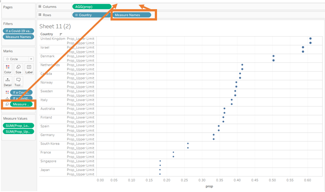This screenshot has height=192, width=325.
Task: Click the Spain row label
Action: tap(45, 126)
